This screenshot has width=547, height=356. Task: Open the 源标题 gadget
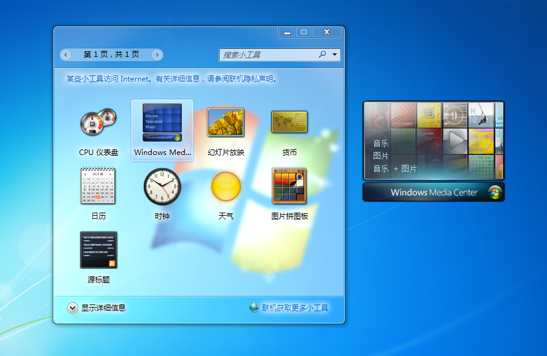click(x=98, y=250)
